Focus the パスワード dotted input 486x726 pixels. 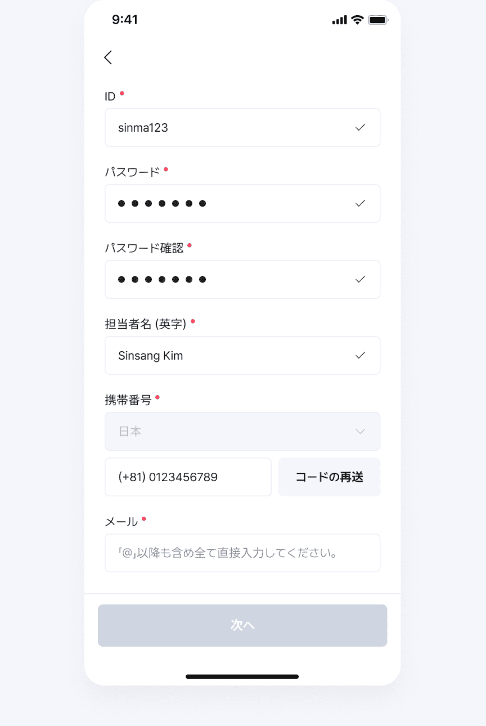[x=242, y=203]
